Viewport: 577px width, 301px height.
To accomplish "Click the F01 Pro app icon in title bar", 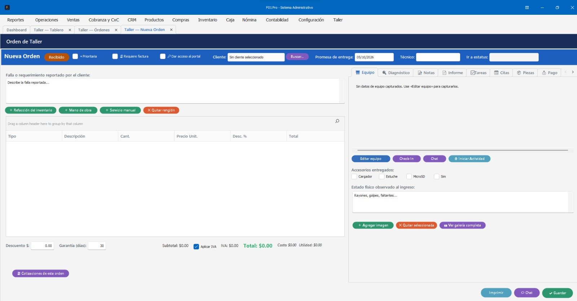I will 7,8.
